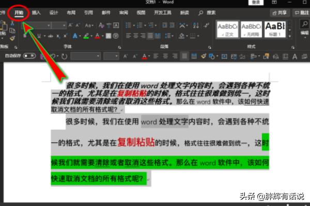Toggle ribbon Center alignment
The image size is (310, 206).
(x=135, y=36)
